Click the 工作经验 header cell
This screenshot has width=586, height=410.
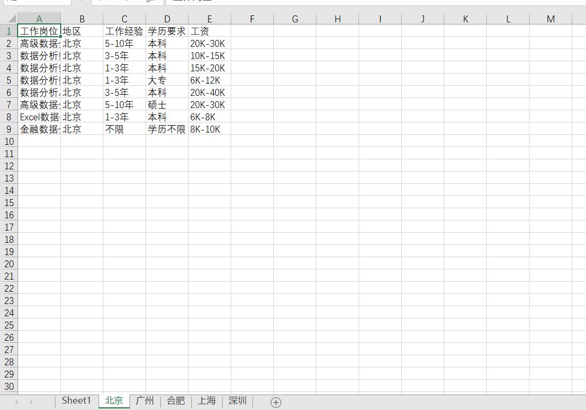pos(125,31)
